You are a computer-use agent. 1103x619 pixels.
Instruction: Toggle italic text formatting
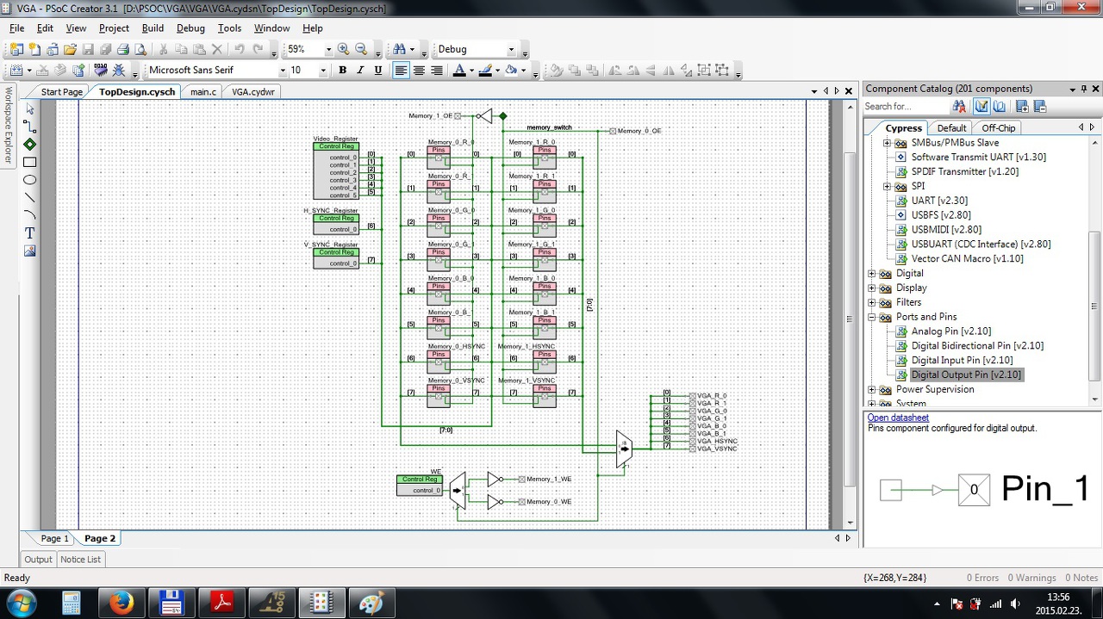[x=360, y=71]
